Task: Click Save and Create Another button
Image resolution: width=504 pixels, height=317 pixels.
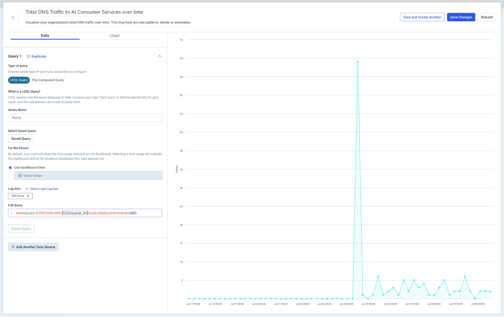Action: tap(422, 17)
